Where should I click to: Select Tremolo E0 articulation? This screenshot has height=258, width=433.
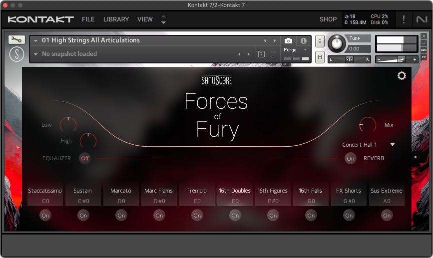click(197, 195)
